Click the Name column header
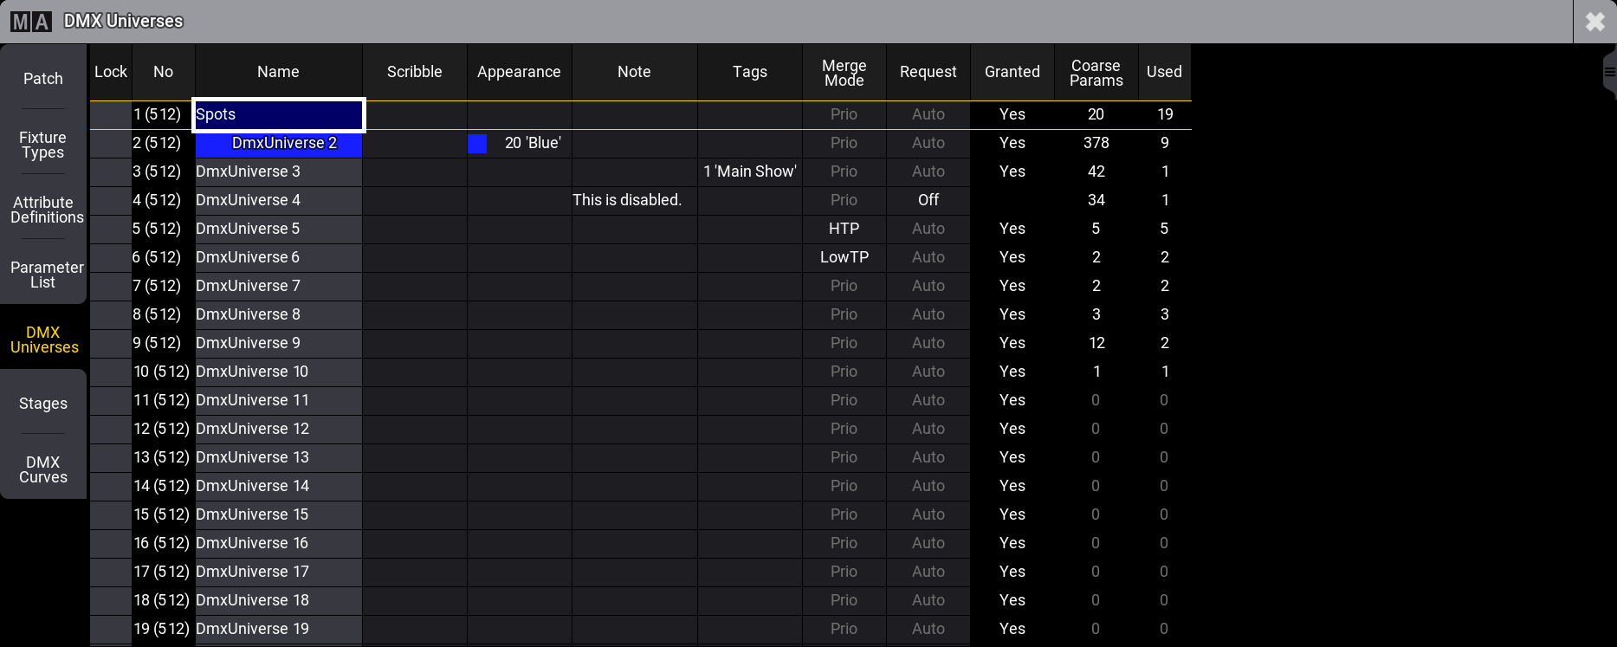 (x=277, y=72)
